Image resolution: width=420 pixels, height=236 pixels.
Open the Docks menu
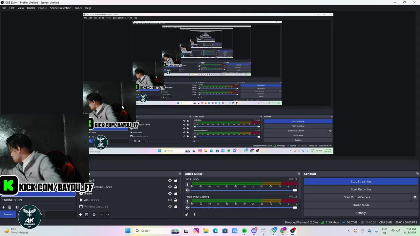pos(31,8)
